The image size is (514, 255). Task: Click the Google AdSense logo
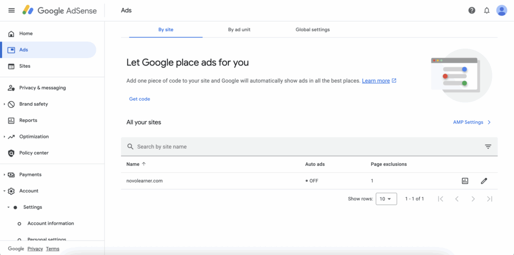coord(60,11)
